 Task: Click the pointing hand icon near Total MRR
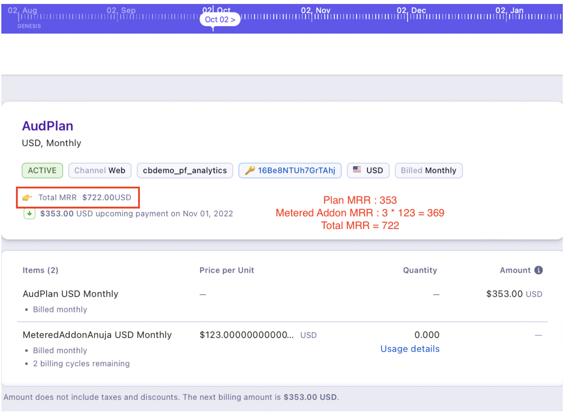pos(27,197)
